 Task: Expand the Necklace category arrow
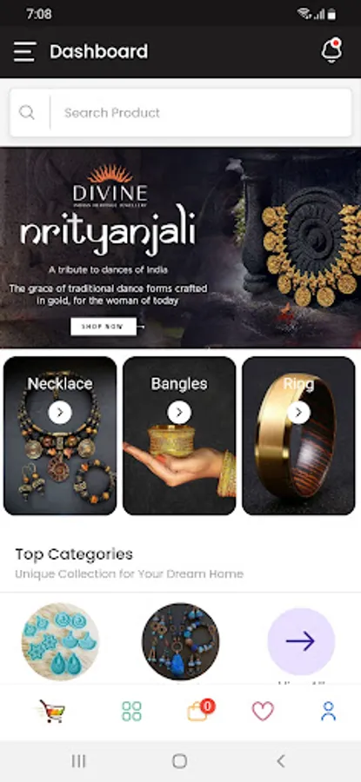coord(60,413)
